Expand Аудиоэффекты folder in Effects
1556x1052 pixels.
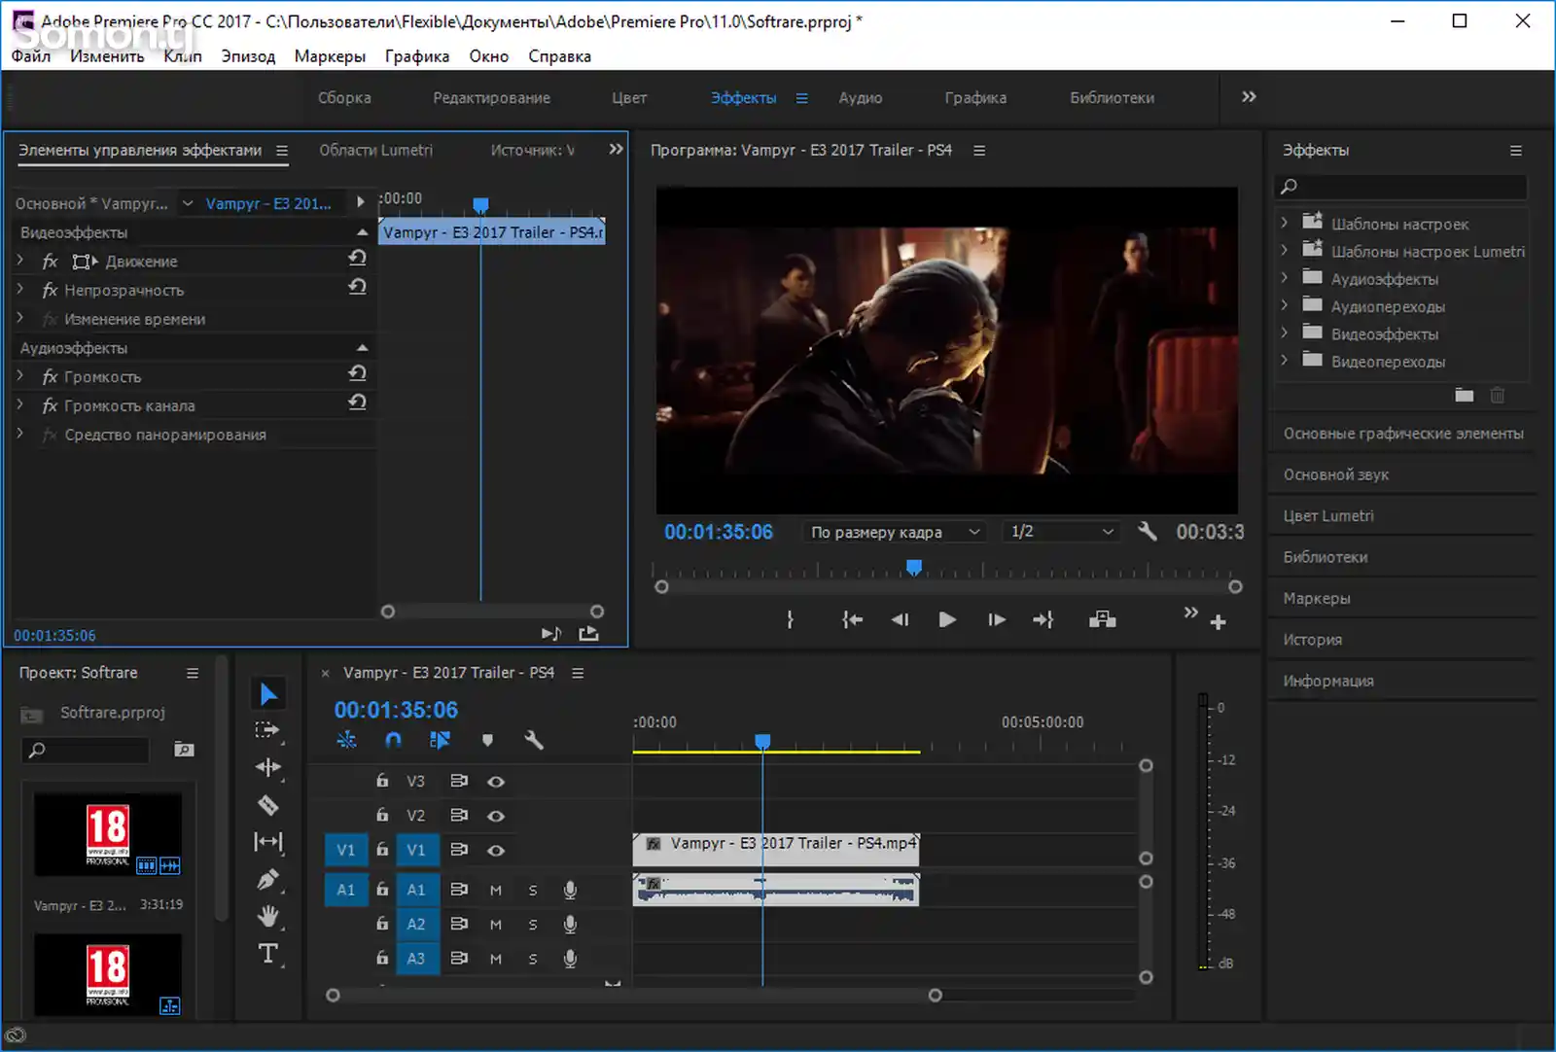pyautogui.click(x=1285, y=278)
